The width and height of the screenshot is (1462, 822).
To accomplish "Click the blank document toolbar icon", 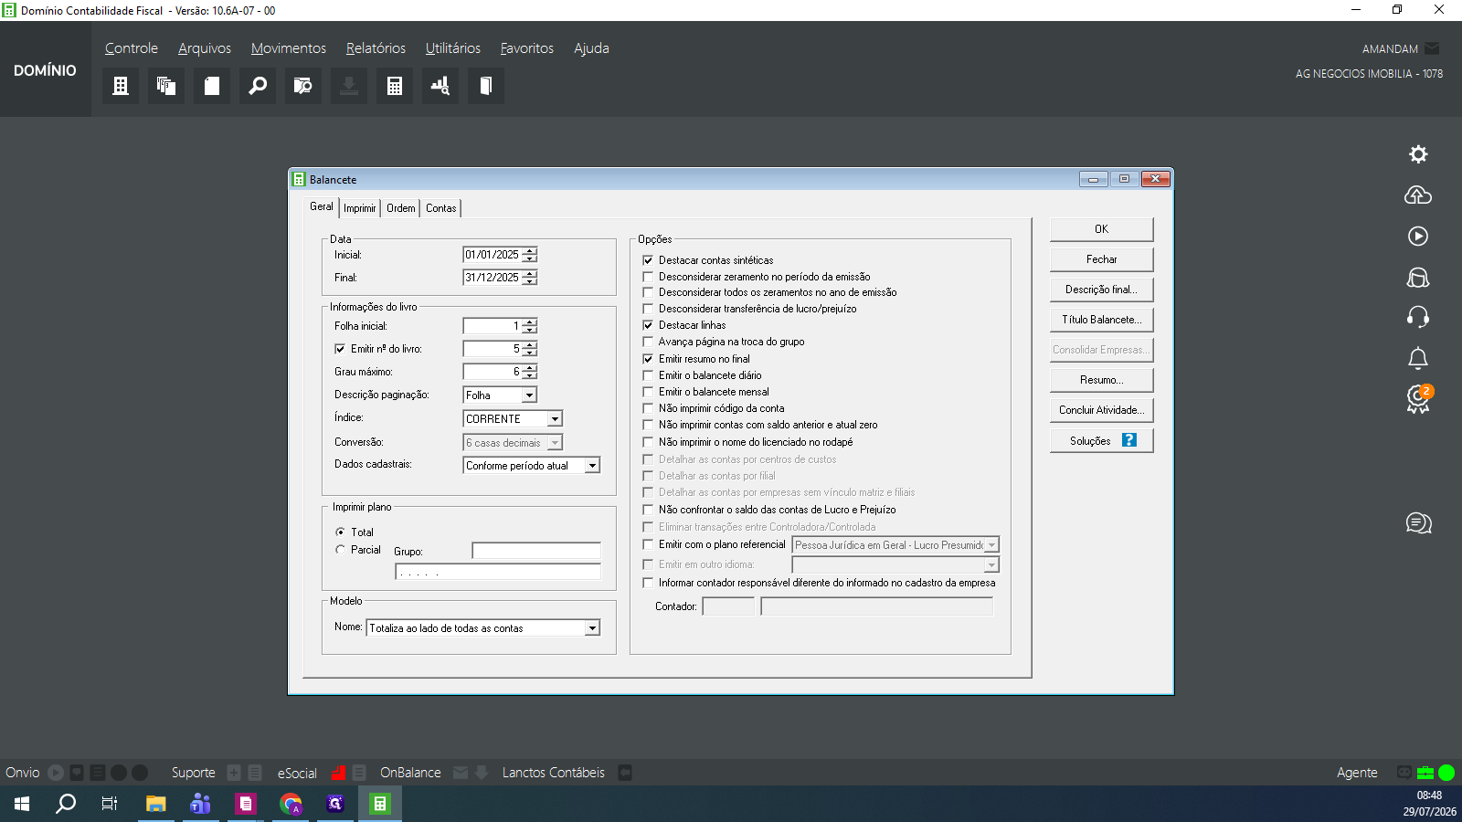I will click(212, 86).
